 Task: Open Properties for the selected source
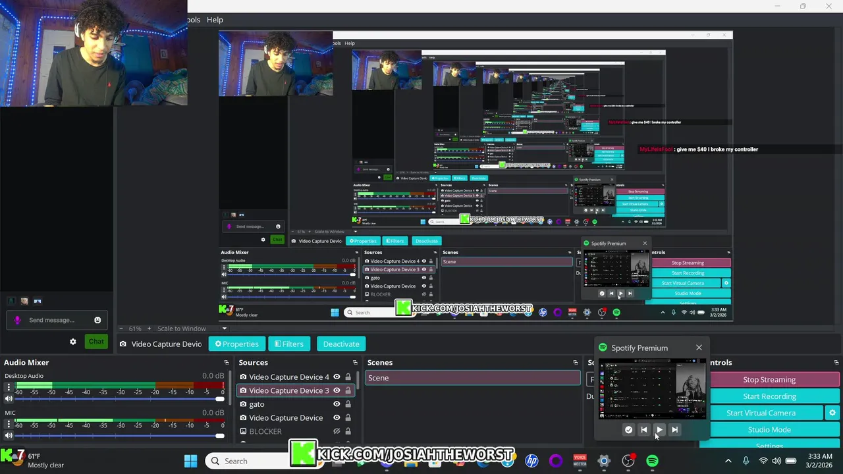[236, 344]
